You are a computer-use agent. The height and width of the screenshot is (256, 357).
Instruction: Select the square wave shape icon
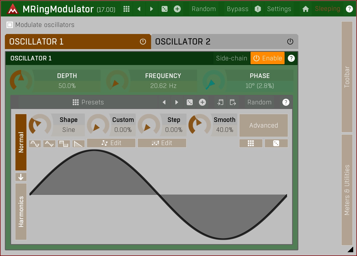click(64, 144)
